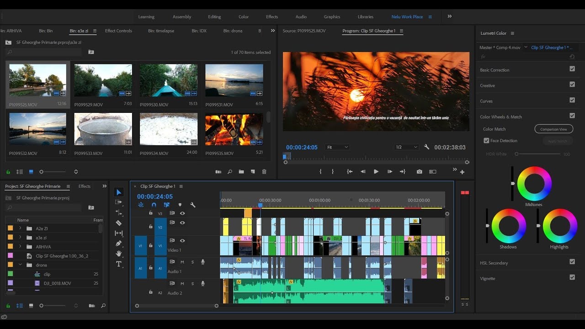The width and height of the screenshot is (585, 329).
Task: Toggle the Face Detection checkbox
Action: 486,141
